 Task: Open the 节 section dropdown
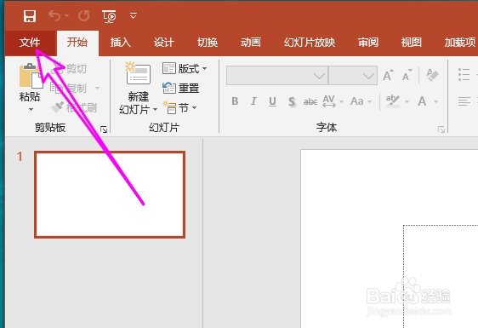pyautogui.click(x=180, y=108)
